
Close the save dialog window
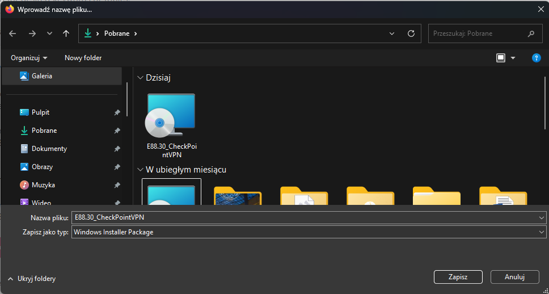[x=540, y=10]
